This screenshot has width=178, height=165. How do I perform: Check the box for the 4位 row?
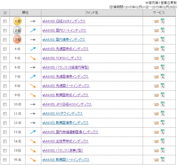(x=5, y=49)
